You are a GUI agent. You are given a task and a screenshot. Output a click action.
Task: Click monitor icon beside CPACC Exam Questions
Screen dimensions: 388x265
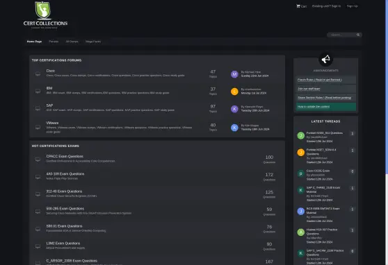tap(38, 160)
